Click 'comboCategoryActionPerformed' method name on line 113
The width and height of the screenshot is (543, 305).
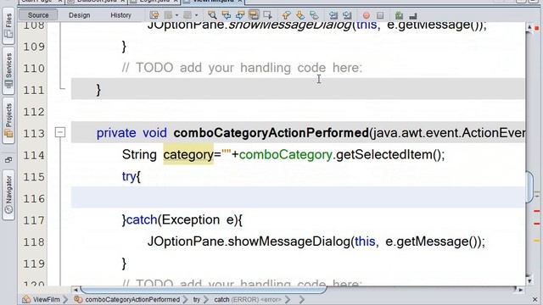[x=271, y=133]
